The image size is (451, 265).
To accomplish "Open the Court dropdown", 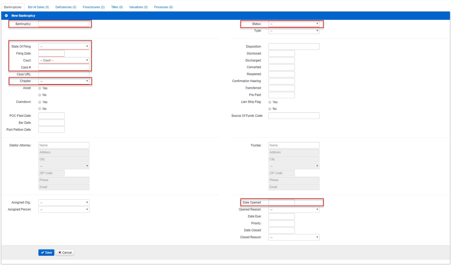I will click(64, 60).
